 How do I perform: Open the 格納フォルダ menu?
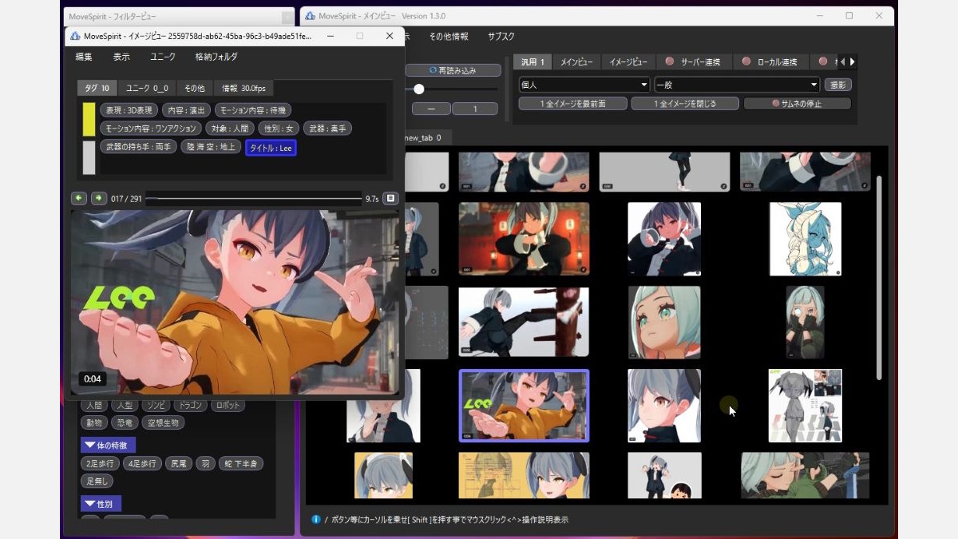[x=216, y=57]
